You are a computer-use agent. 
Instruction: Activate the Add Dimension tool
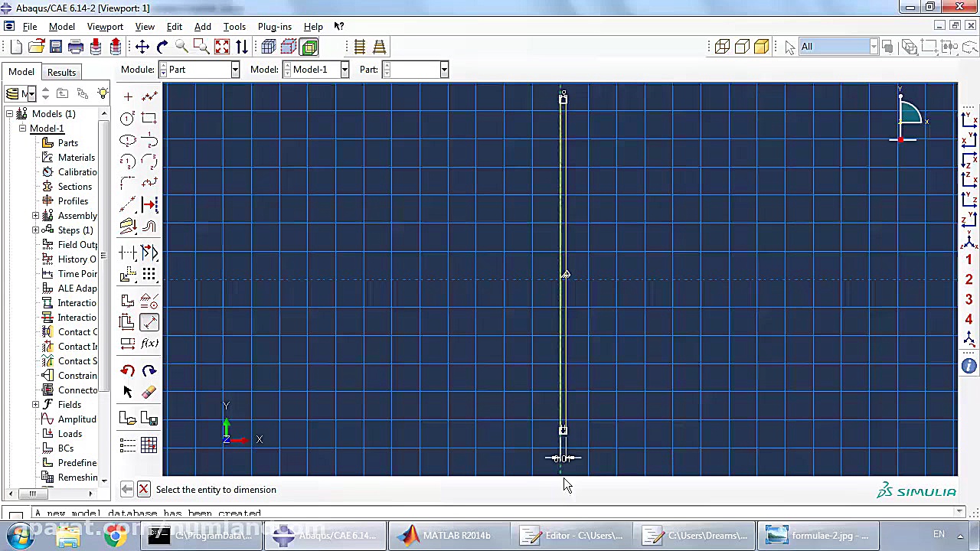tap(149, 322)
